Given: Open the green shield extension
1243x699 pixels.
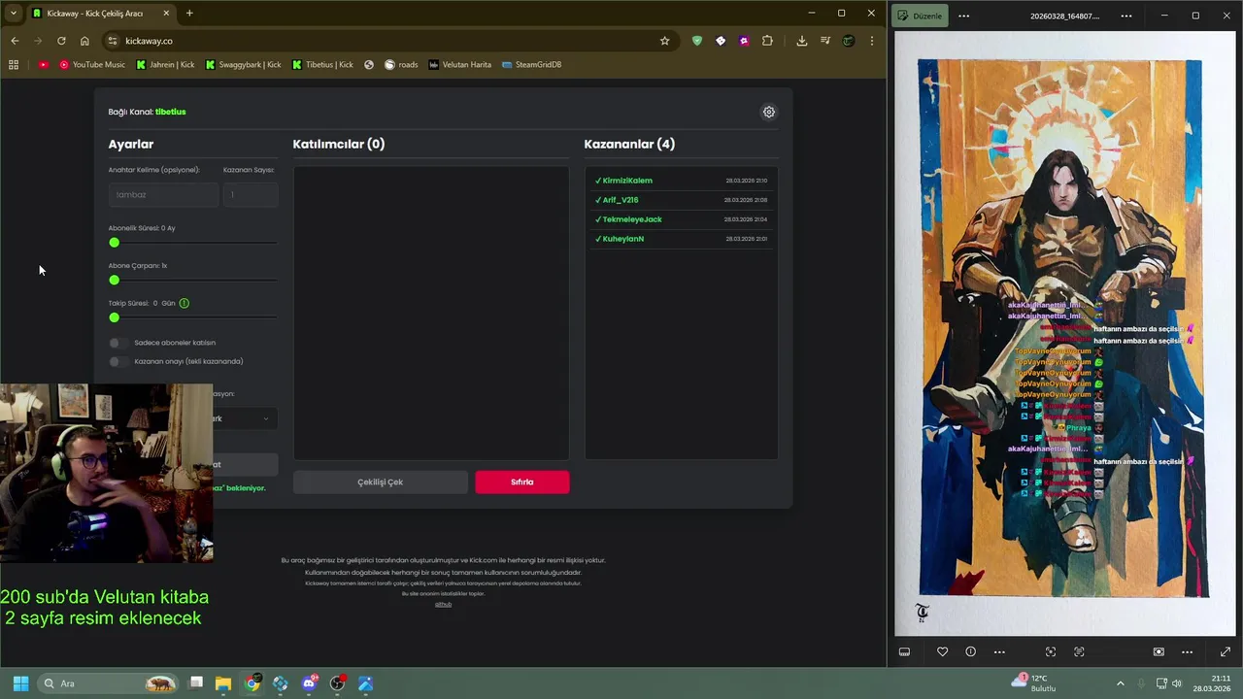Looking at the screenshot, I should 696,41.
